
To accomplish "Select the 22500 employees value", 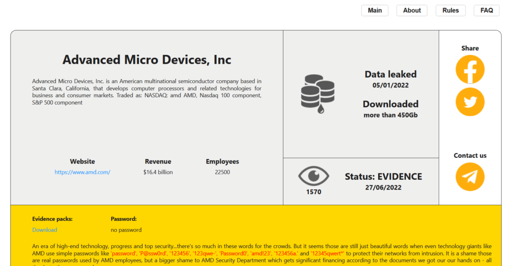I will (222, 172).
